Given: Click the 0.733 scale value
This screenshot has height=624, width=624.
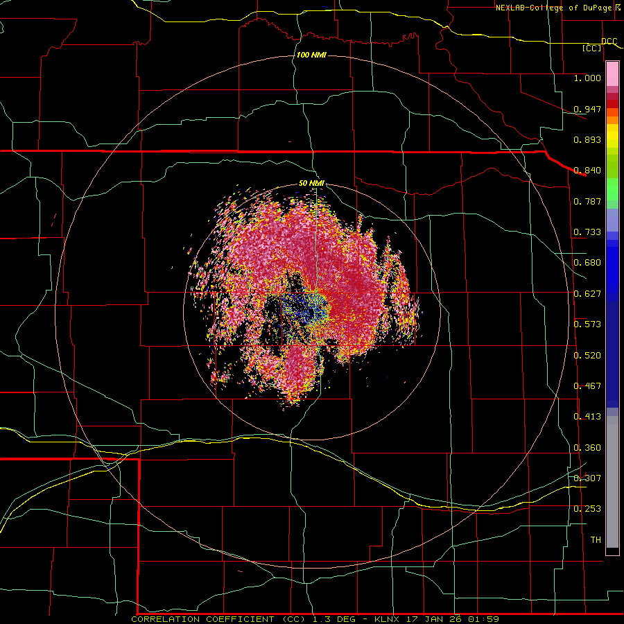Looking at the screenshot, I should tap(587, 232).
